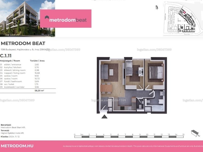Click the grey sofa in living room
This screenshot has height=152, width=203.
pyautogui.click(x=105, y=72)
